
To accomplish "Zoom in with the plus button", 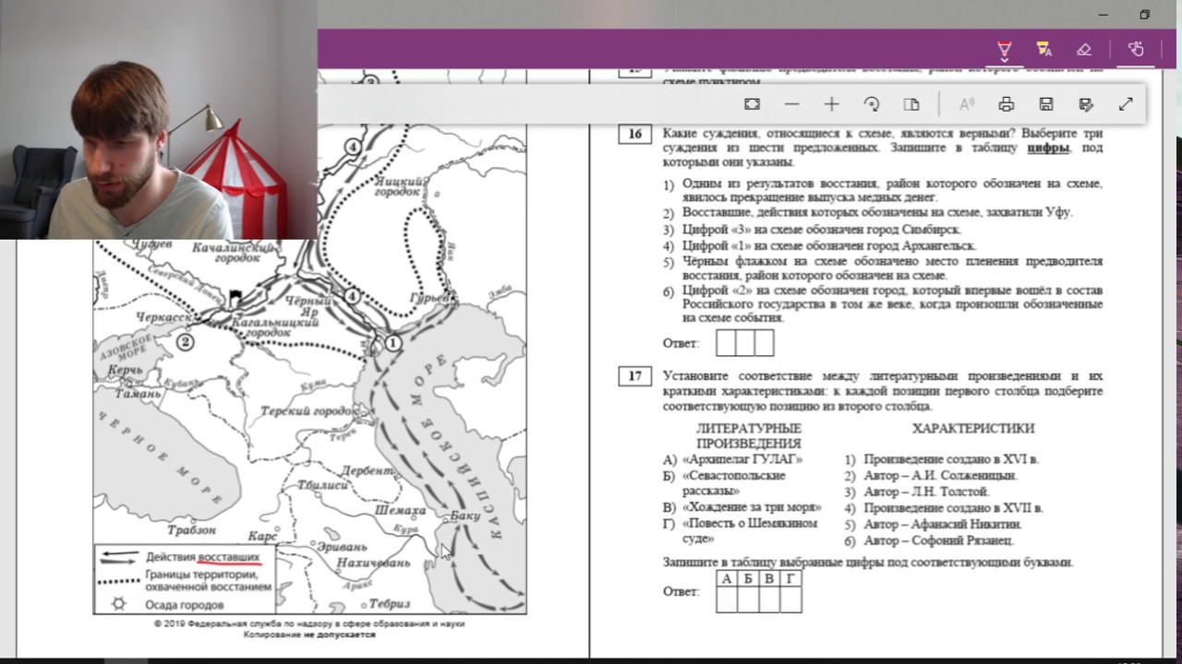I will coord(831,104).
